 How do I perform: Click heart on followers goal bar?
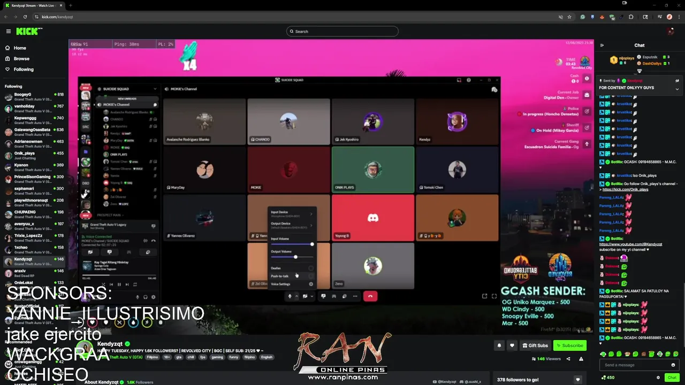click(x=577, y=380)
